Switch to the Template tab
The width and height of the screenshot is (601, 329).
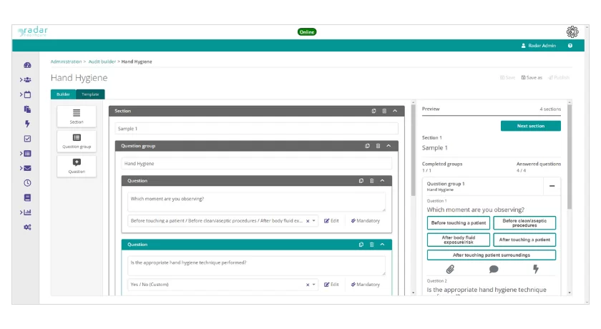90,94
